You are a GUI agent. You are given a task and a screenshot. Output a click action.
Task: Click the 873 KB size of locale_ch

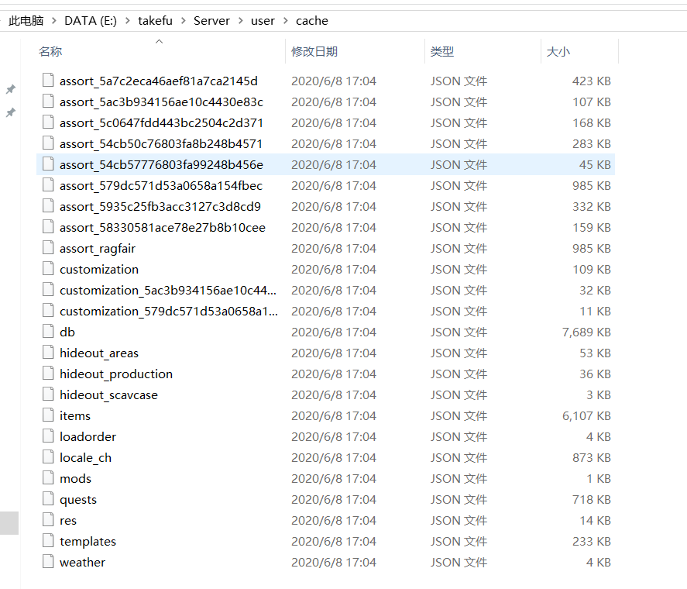coord(592,457)
